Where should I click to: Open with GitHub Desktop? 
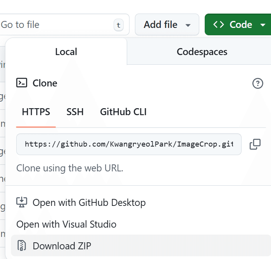pos(89,203)
